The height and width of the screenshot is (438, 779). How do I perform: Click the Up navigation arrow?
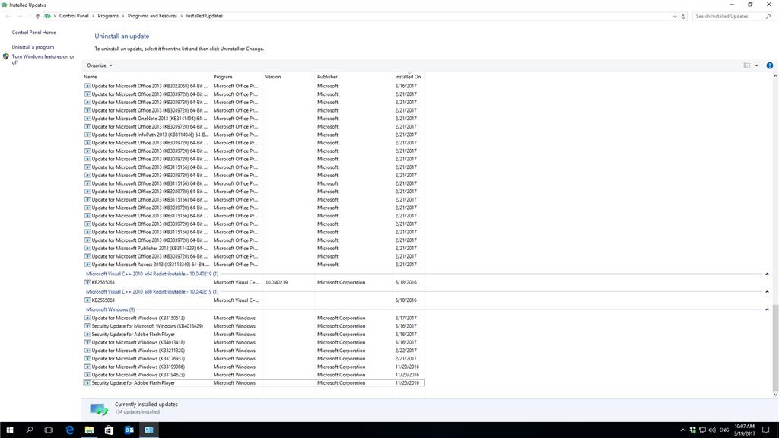38,17
